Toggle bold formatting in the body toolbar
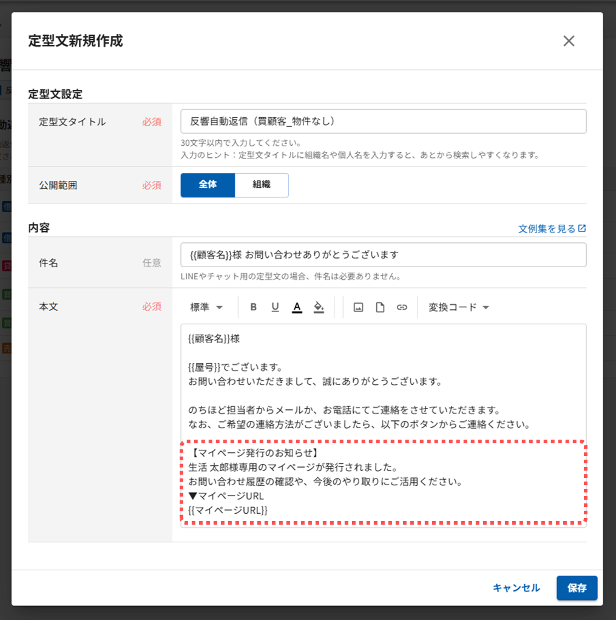This screenshot has height=620, width=616. pos(254,307)
